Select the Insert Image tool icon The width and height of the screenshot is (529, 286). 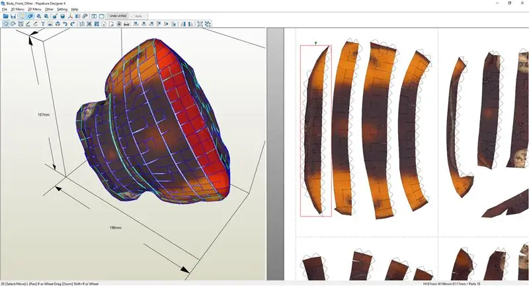pyautogui.click(x=50, y=24)
